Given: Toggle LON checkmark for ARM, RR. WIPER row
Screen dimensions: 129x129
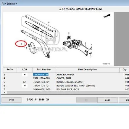Looking at the screenshot, I should pyautogui.click(x=25, y=75).
